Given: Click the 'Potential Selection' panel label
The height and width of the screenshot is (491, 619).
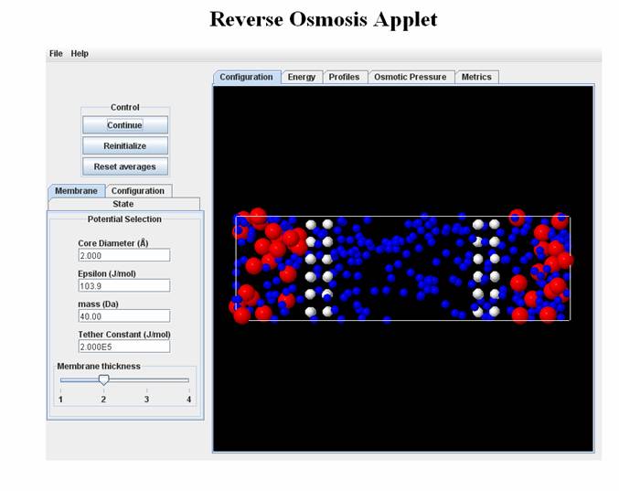Looking at the screenshot, I should click(x=124, y=219).
